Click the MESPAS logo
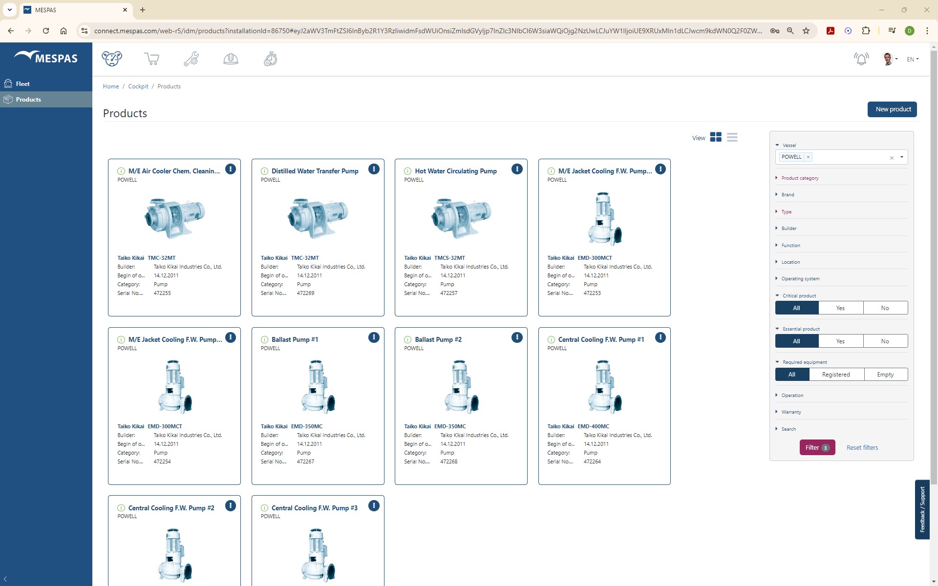The image size is (938, 586). click(46, 58)
